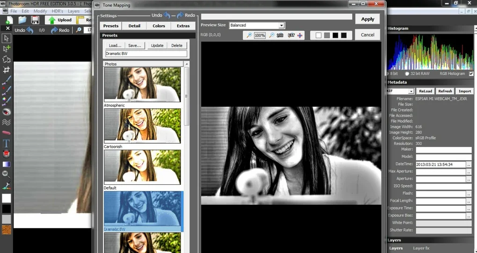The image size is (477, 253).
Task: Open the Preview Size dropdown
Action: [282, 25]
